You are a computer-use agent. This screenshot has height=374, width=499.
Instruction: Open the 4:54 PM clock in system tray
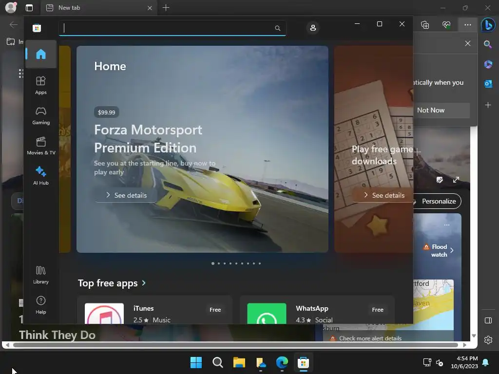pyautogui.click(x=464, y=362)
